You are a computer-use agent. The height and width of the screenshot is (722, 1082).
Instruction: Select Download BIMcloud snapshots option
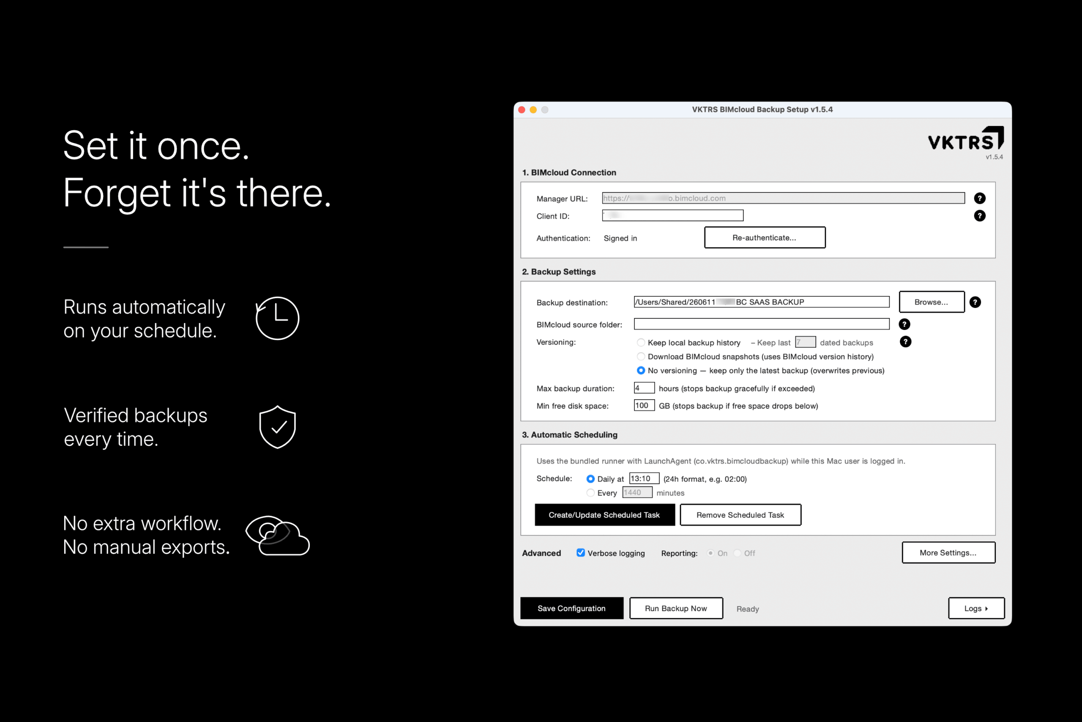tap(641, 357)
